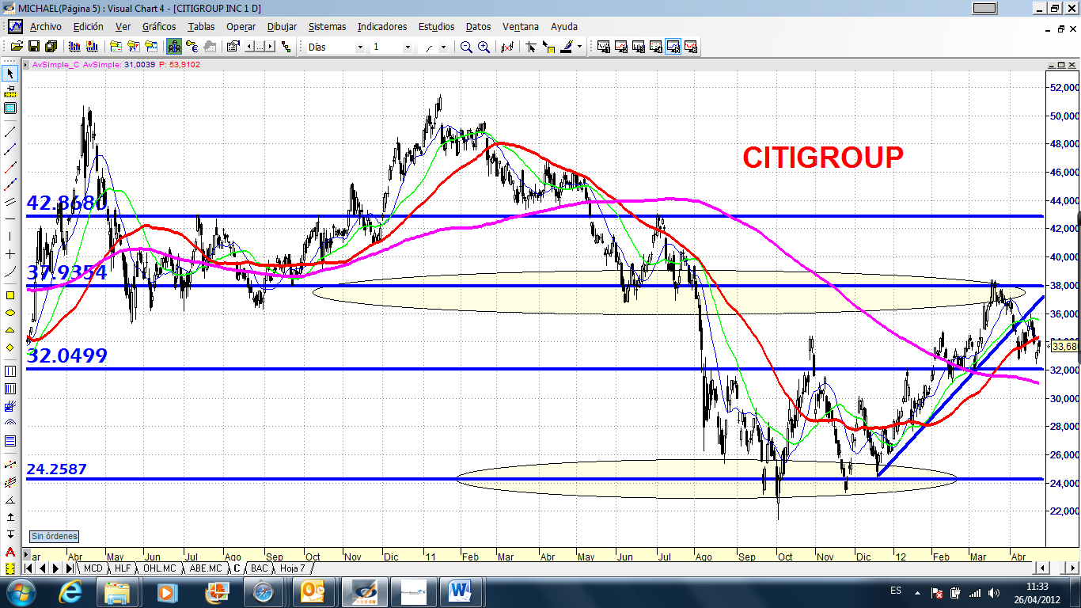Toggle the cyan rectangle tool button in sidebar
This screenshot has width=1081, height=608.
[10, 108]
